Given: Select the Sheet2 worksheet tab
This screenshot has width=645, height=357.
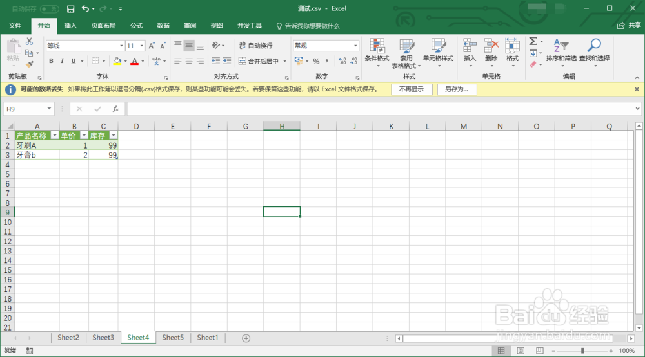Looking at the screenshot, I should (x=68, y=338).
